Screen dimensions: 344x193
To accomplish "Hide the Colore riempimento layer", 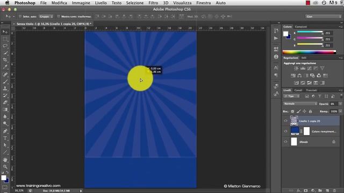I will click(x=285, y=131).
